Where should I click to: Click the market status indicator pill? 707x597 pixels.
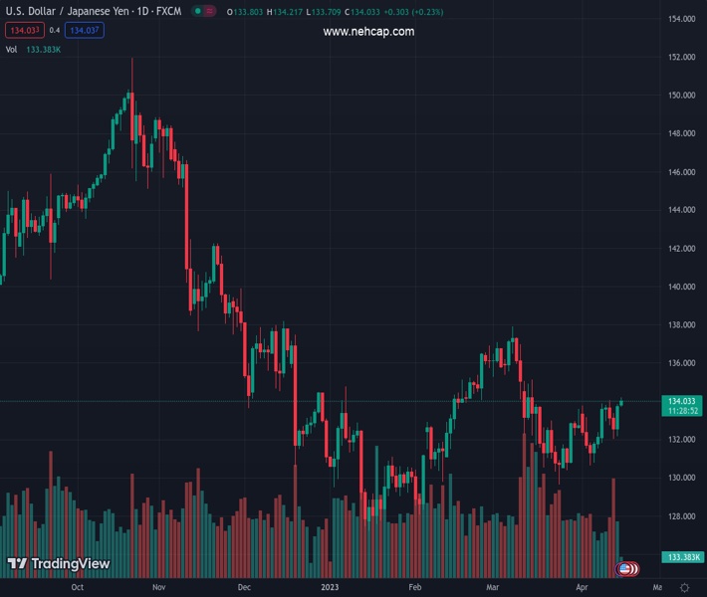tap(203, 12)
